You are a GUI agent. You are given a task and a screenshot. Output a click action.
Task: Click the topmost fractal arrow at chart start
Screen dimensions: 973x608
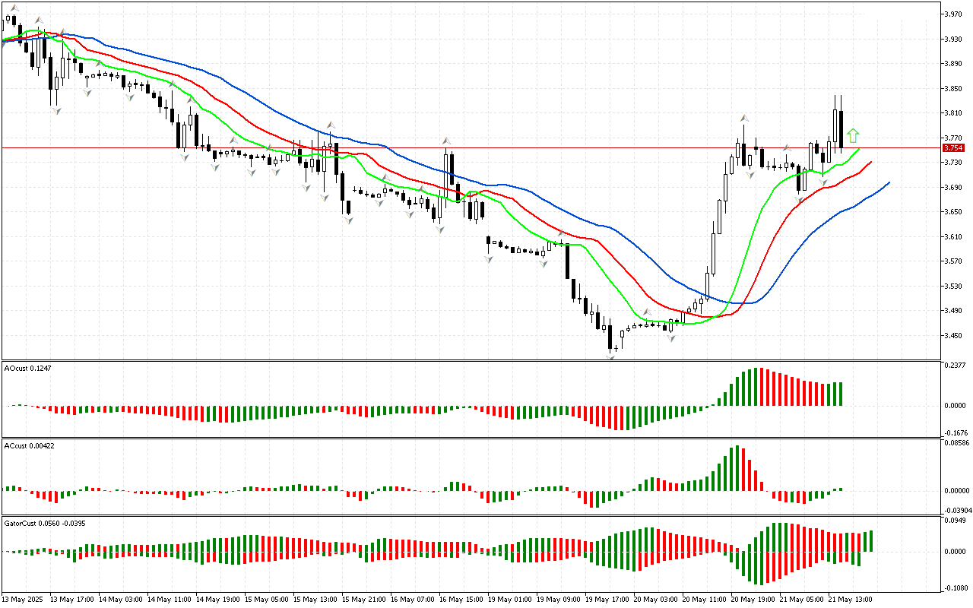point(14,8)
